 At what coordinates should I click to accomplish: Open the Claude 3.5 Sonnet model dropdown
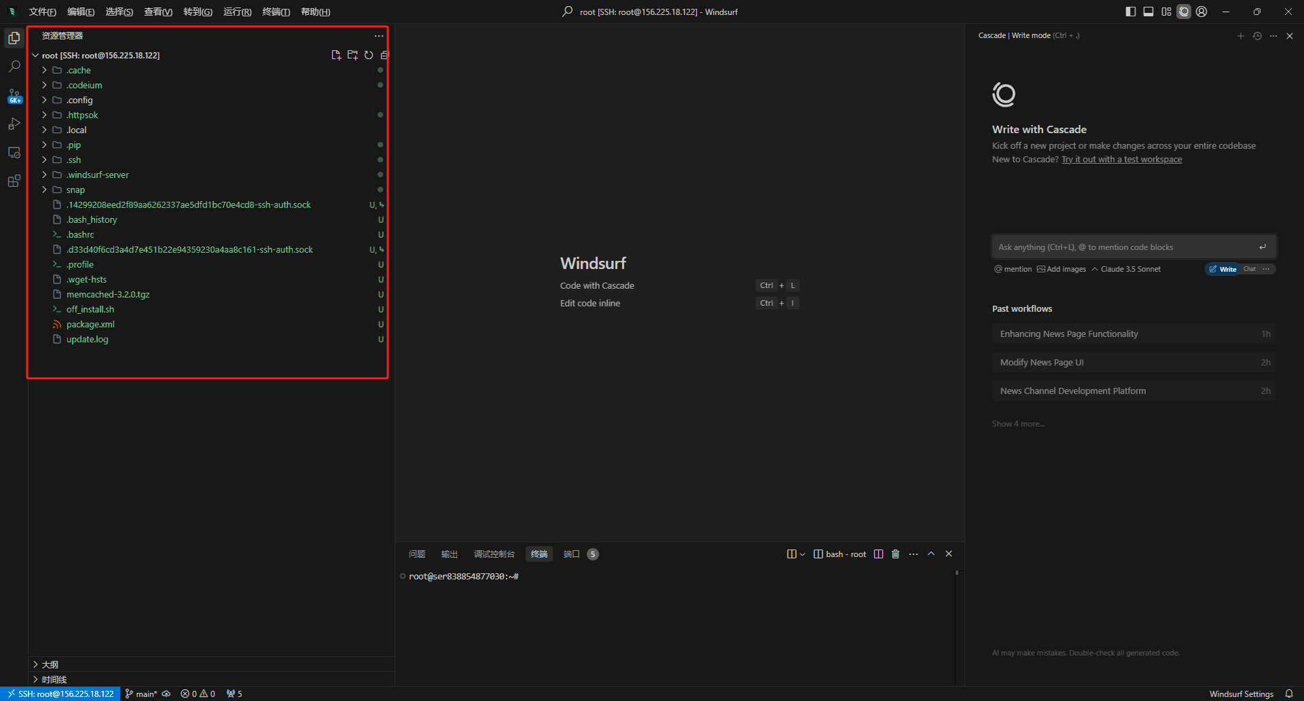point(1126,269)
